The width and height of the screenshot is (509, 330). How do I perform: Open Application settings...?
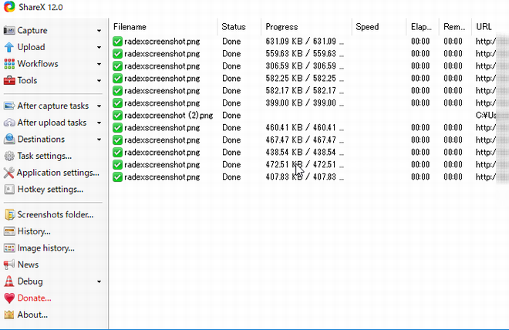[58, 173]
